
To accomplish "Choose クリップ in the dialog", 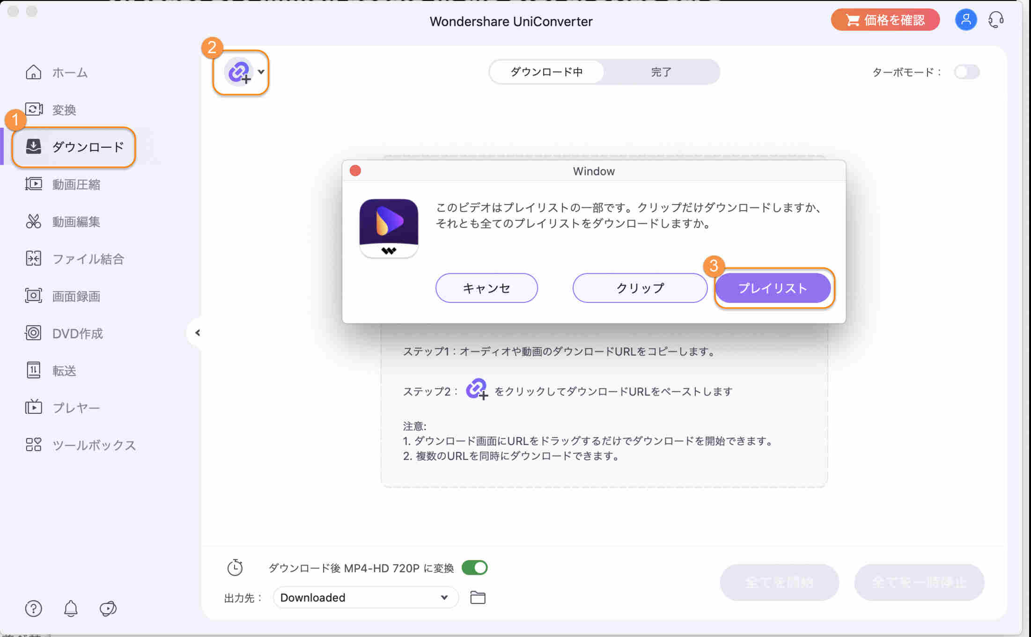I will point(640,288).
